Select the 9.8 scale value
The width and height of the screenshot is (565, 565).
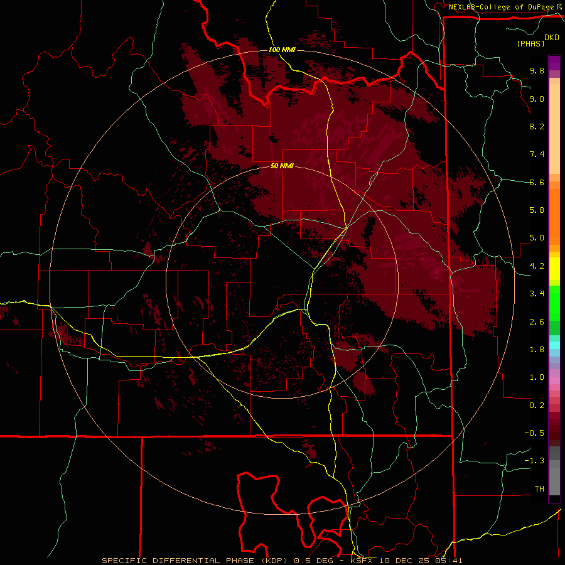537,70
